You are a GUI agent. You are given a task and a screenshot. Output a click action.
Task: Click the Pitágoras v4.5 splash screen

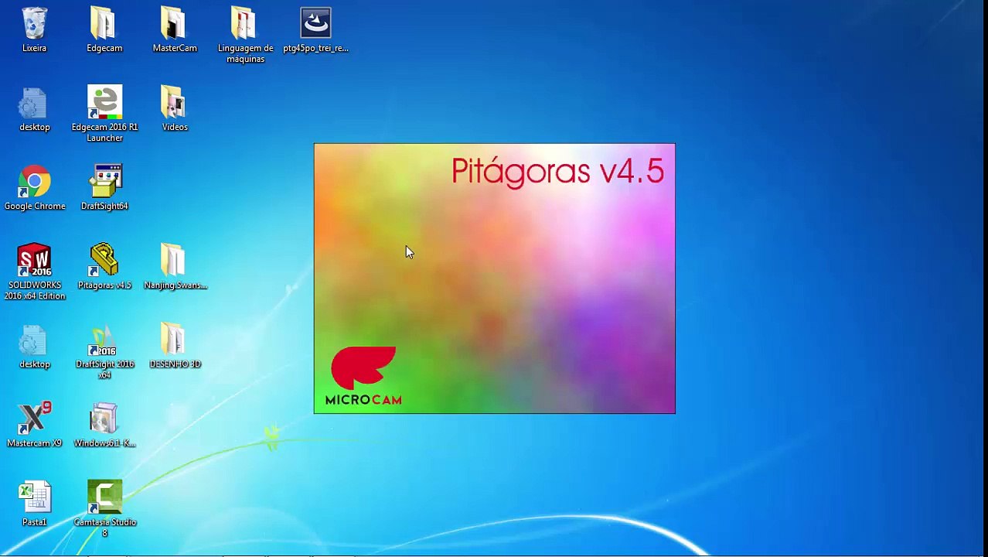pos(494,278)
